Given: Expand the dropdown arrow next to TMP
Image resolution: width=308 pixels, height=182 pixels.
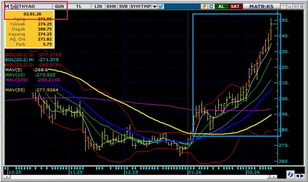Looking at the screenshot, I should tap(155, 6).
